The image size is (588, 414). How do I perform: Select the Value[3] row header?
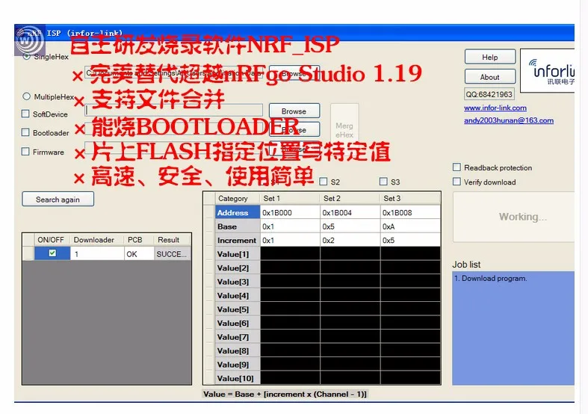click(x=238, y=282)
